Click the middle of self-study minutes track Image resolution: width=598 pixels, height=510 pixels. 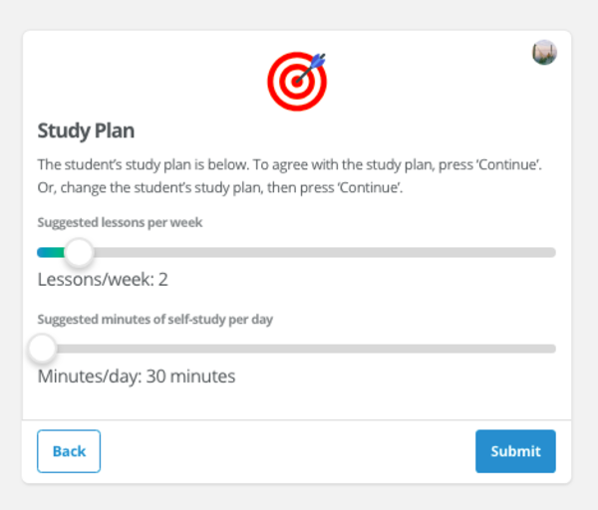296,349
